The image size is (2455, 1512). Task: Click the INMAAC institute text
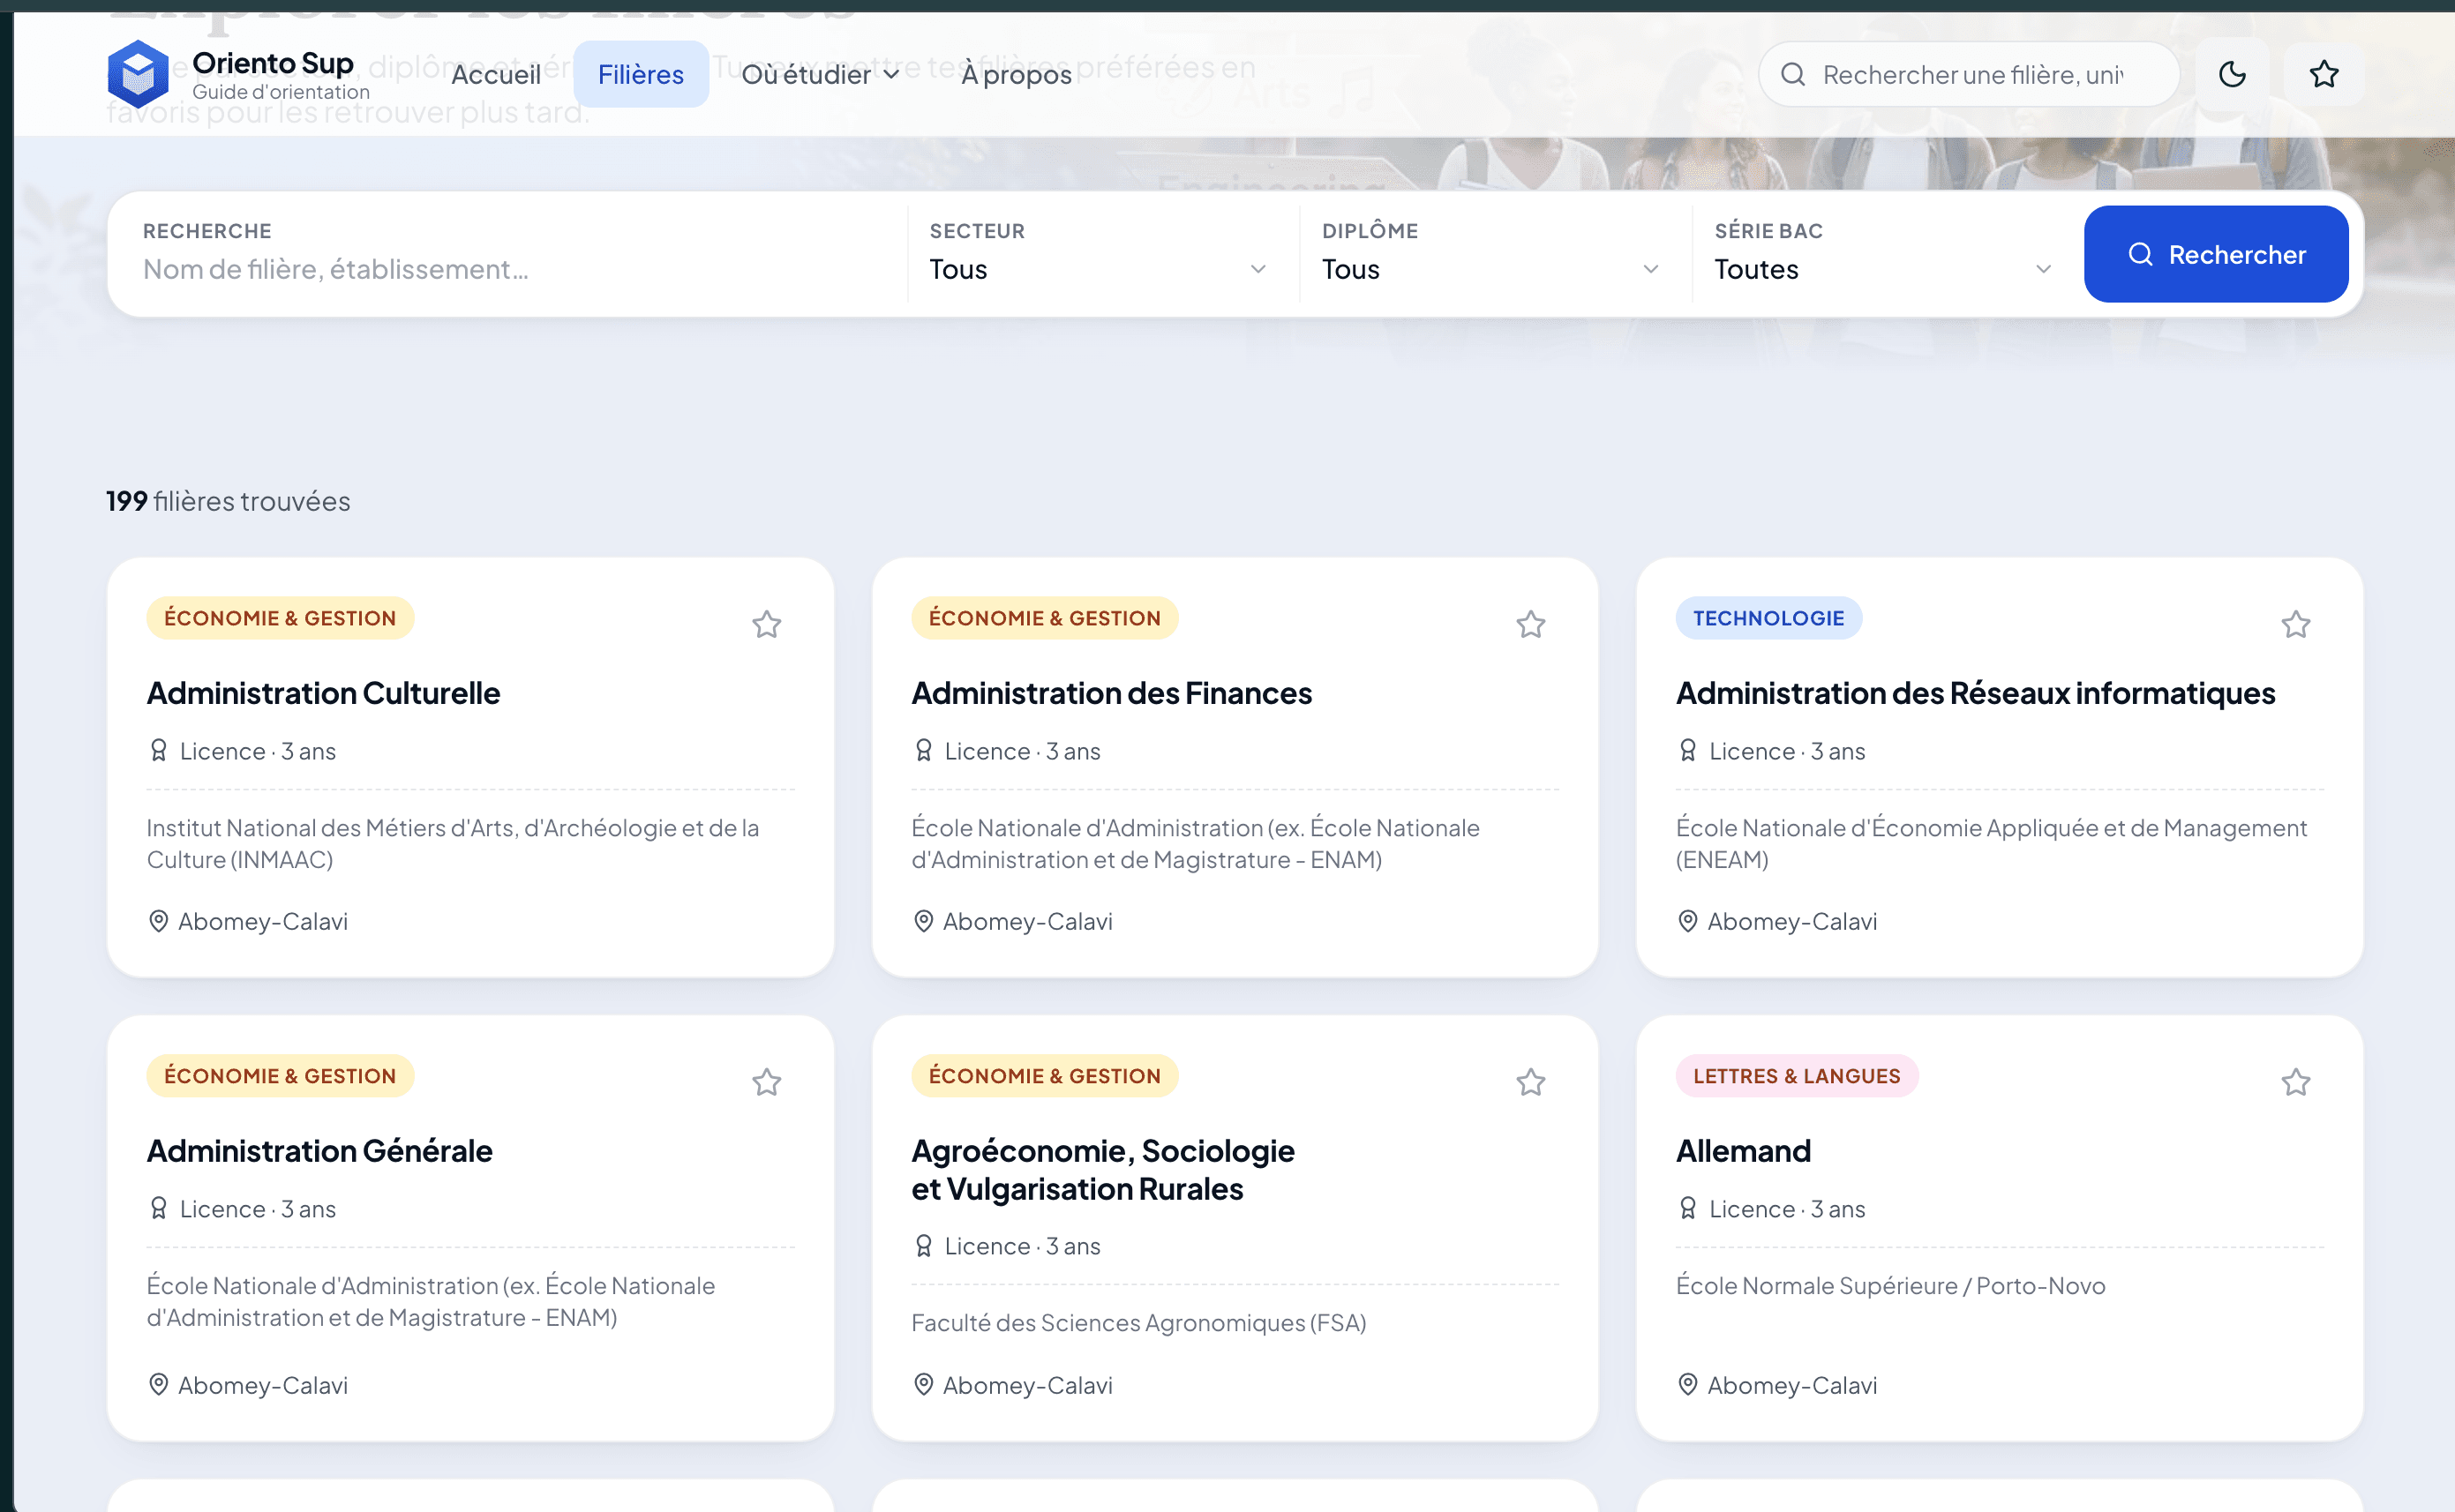click(x=452, y=843)
